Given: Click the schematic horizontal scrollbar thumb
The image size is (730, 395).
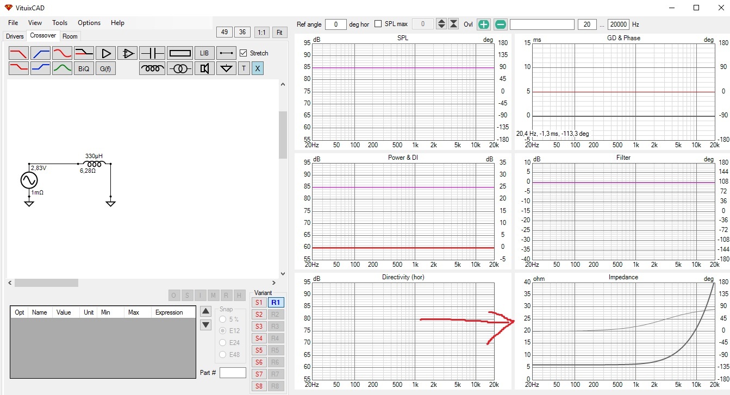Looking at the screenshot, I should coord(46,283).
